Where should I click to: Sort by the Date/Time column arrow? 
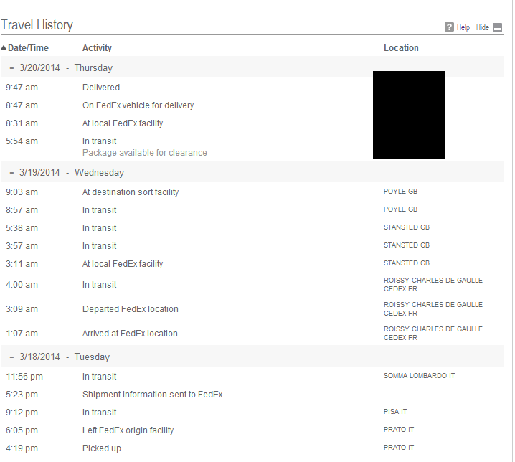pyautogui.click(x=4, y=47)
